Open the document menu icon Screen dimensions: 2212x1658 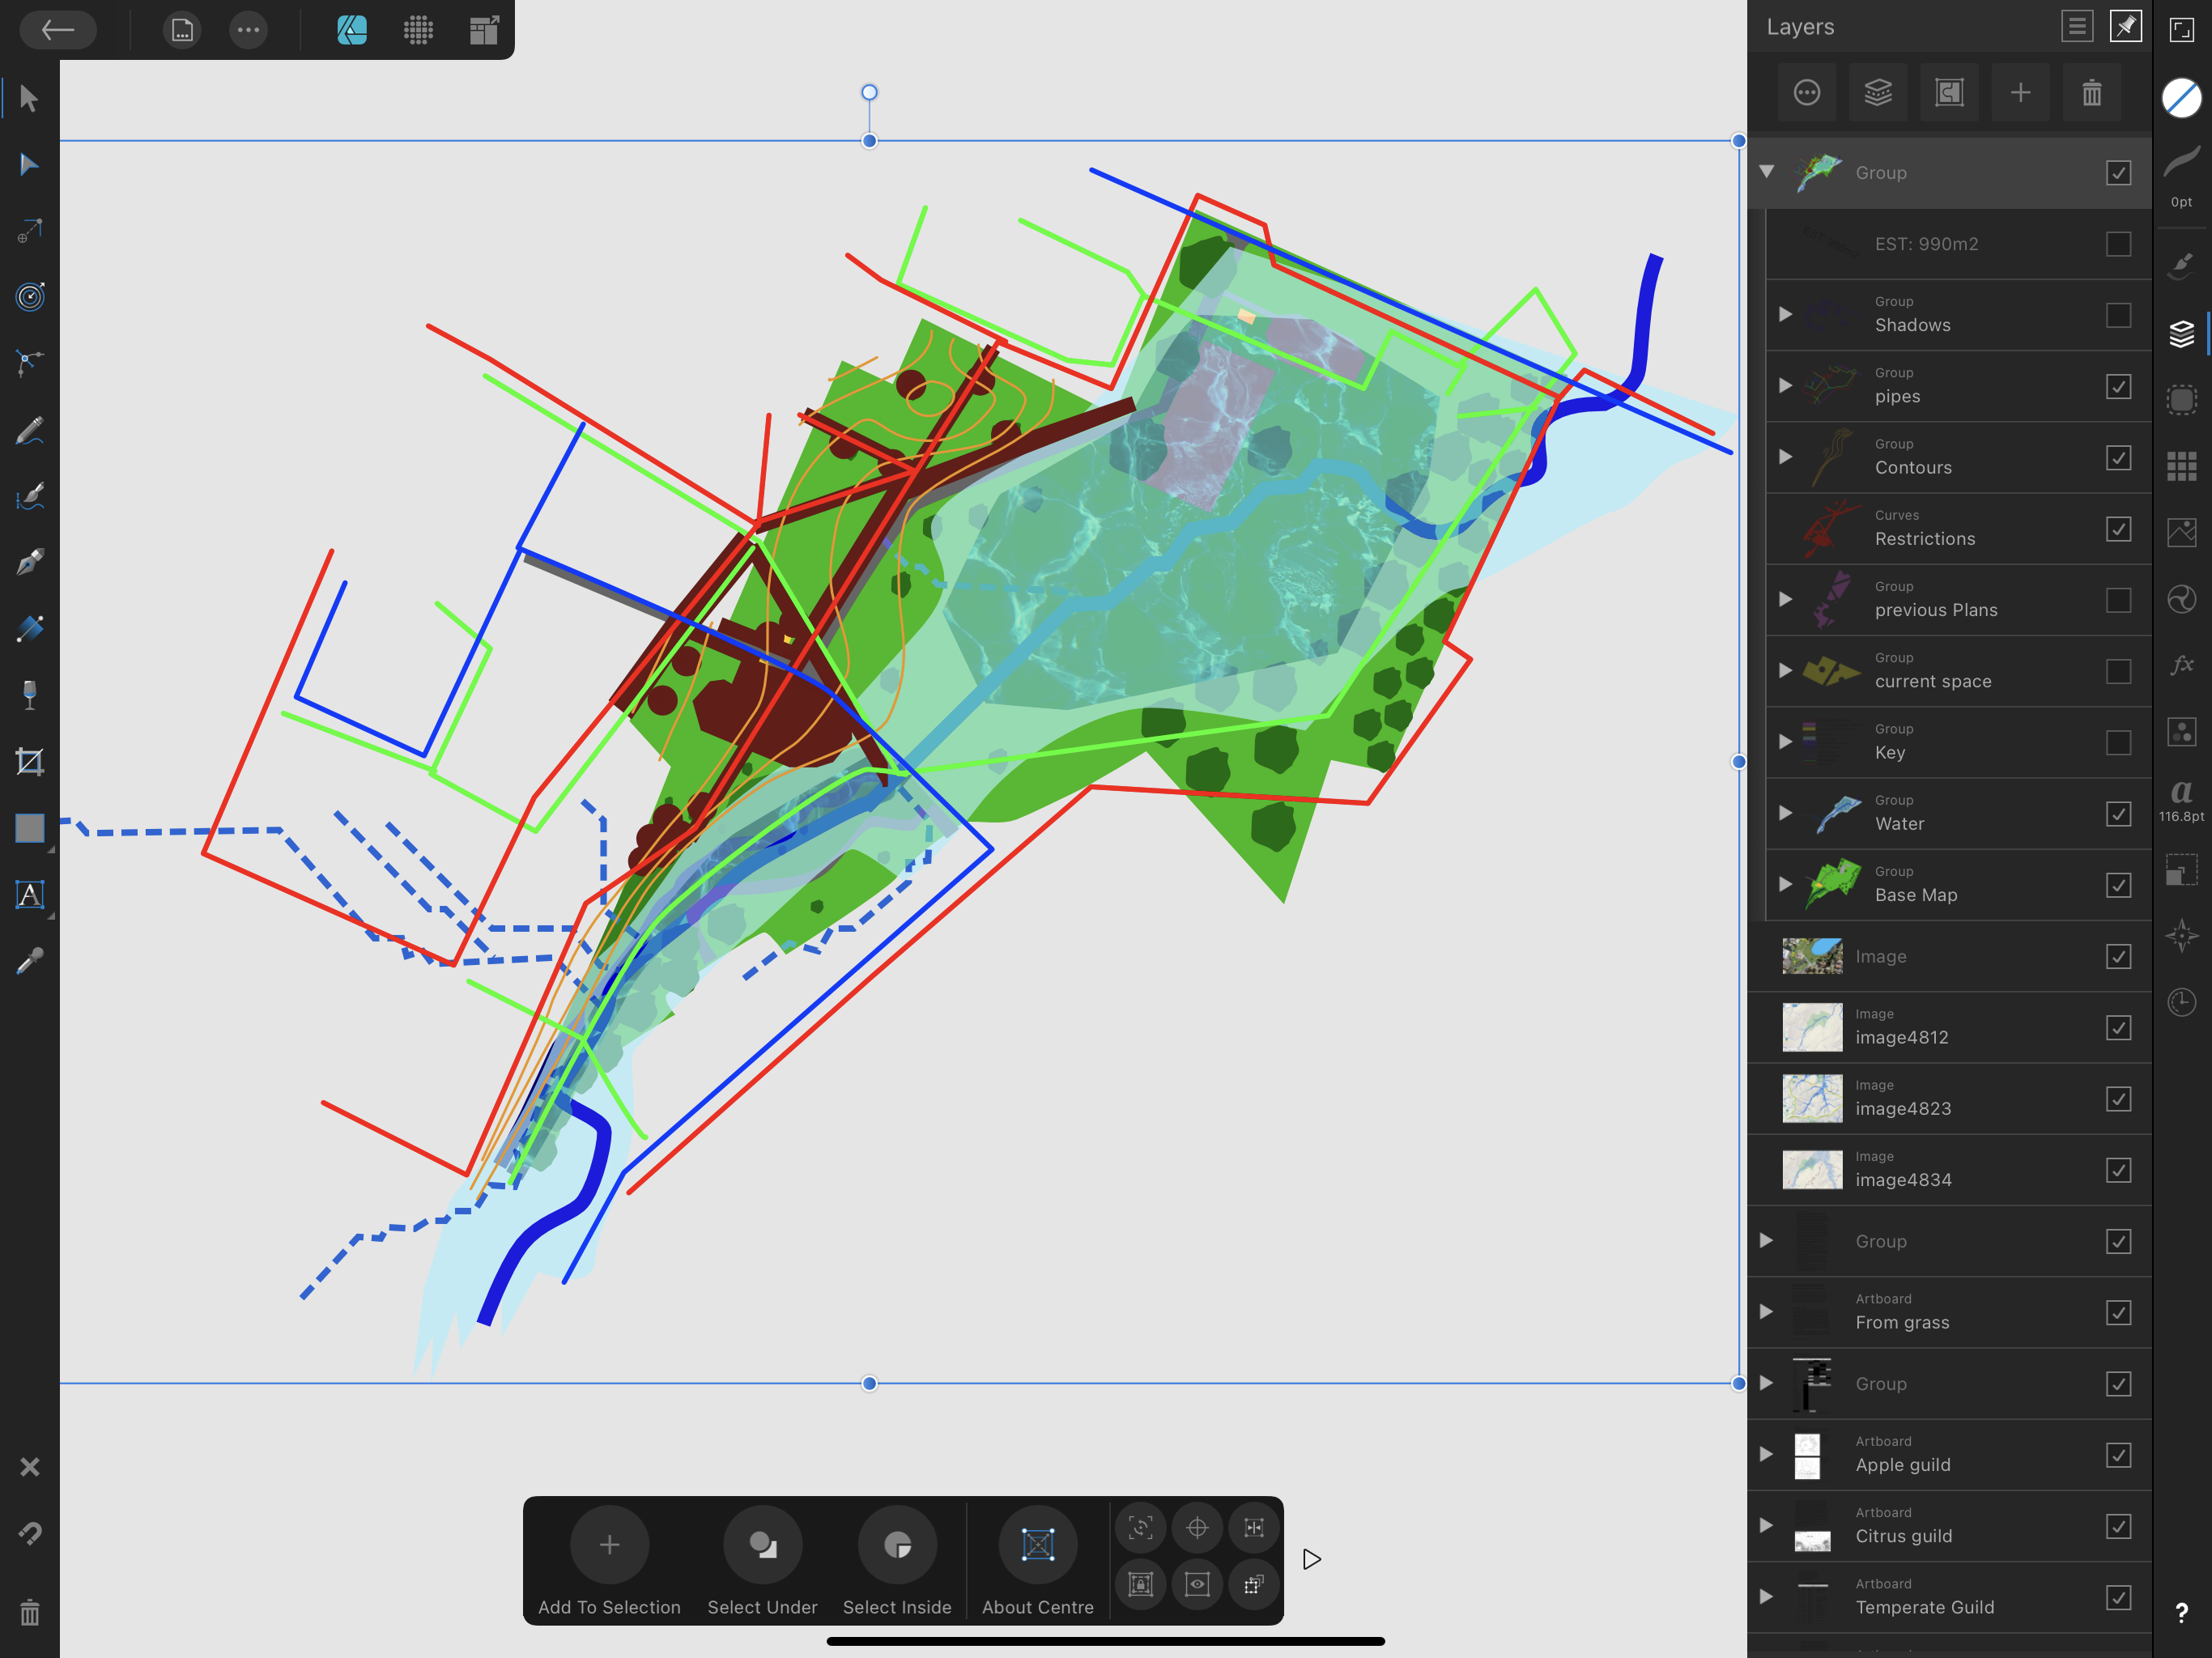pos(182,30)
